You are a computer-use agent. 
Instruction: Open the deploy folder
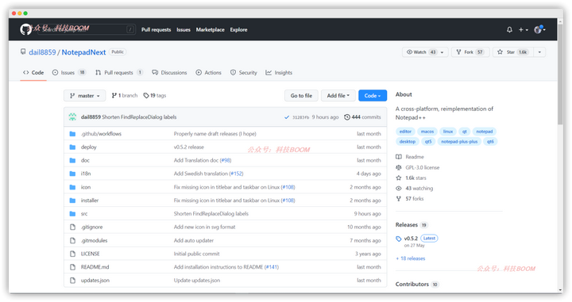pos(89,147)
